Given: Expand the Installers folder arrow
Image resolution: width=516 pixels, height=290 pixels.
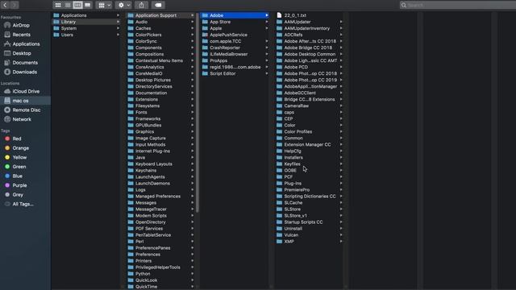Looking at the screenshot, I should (x=341, y=158).
